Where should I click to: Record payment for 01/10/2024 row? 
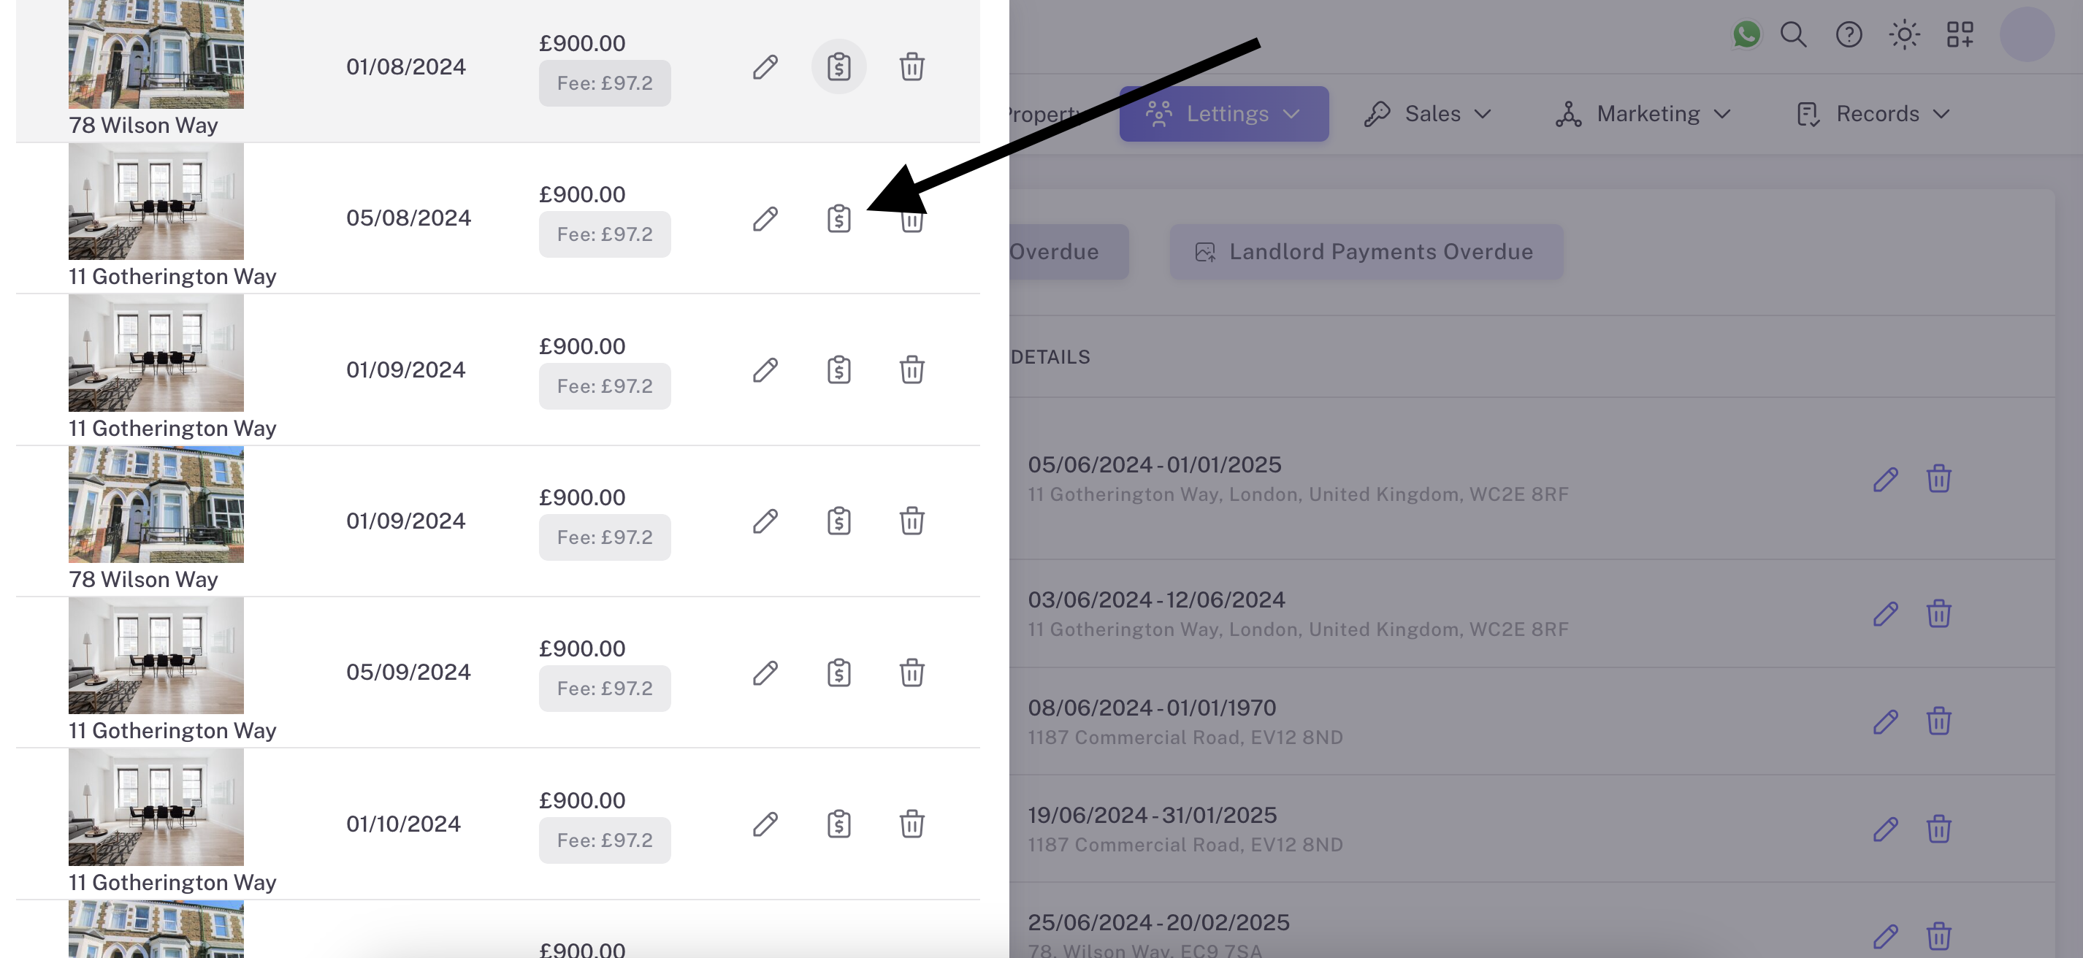point(838,824)
